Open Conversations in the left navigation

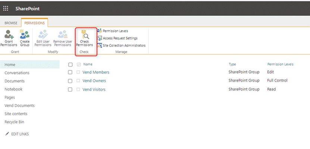tap(17, 73)
